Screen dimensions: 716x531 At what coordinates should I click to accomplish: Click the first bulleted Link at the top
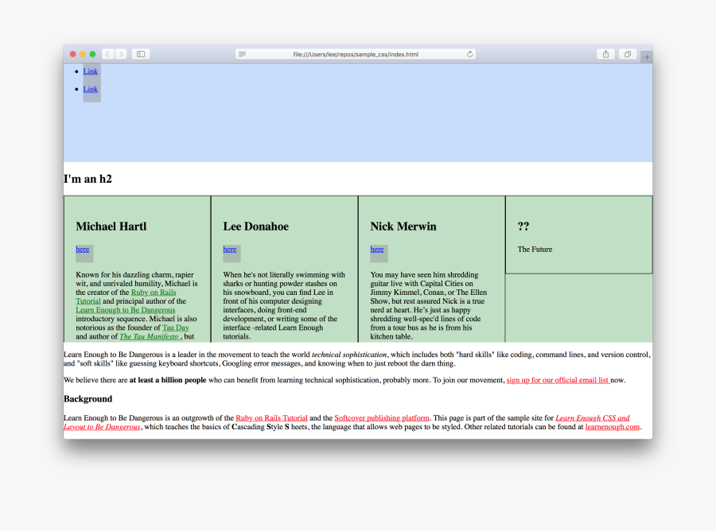(91, 72)
